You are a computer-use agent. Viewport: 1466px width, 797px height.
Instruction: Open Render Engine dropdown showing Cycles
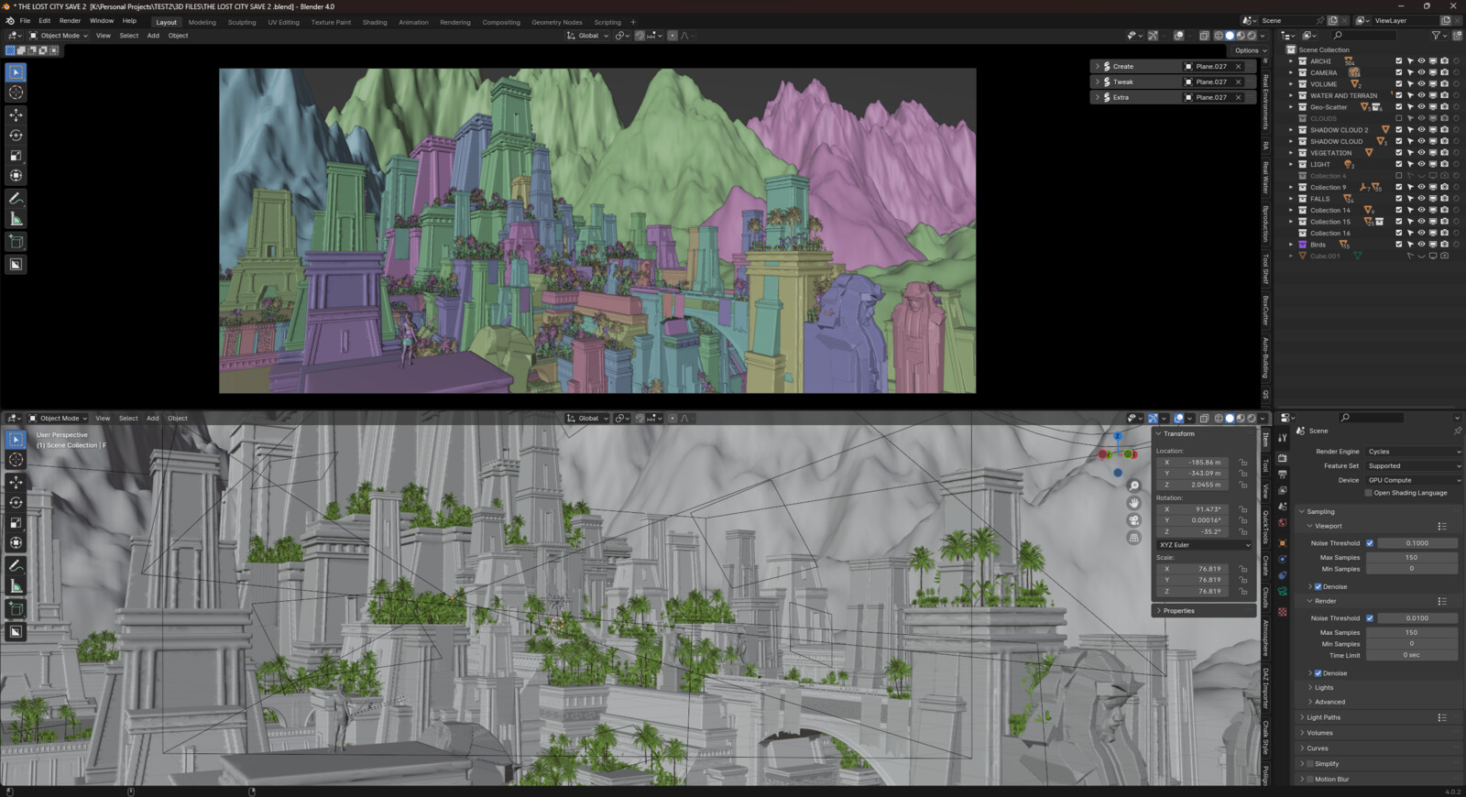tap(1414, 452)
